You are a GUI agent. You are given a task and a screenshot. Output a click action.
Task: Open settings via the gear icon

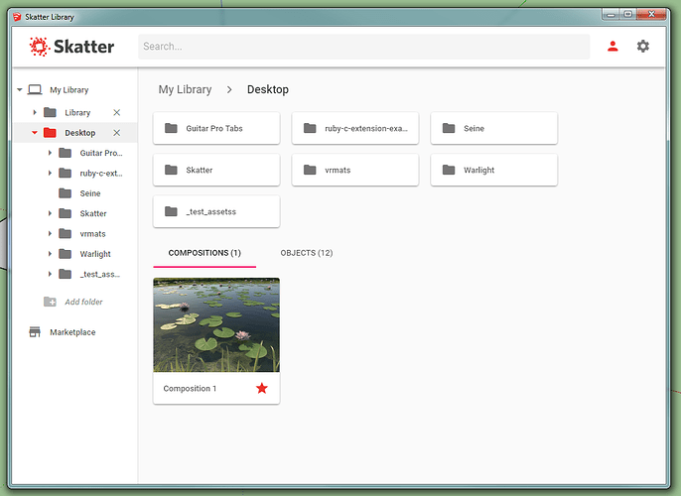[643, 46]
